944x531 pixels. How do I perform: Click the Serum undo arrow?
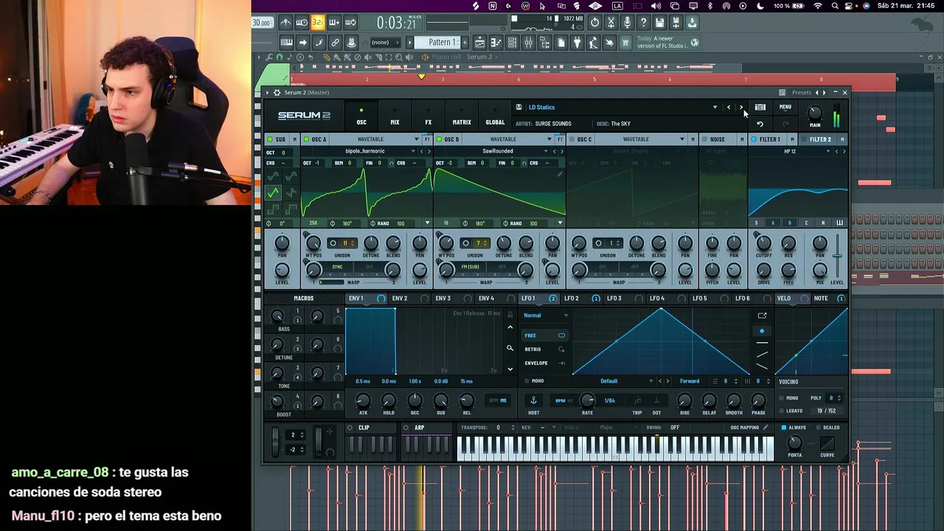(760, 124)
